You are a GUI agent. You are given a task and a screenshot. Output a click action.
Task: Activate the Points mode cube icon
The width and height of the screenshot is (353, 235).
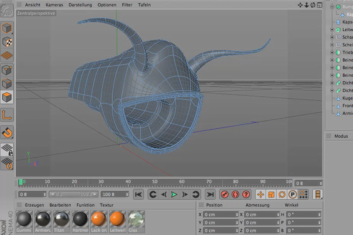pyautogui.click(x=7, y=70)
